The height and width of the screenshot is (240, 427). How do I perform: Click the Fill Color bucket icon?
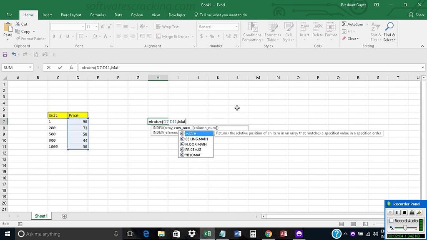(95, 36)
